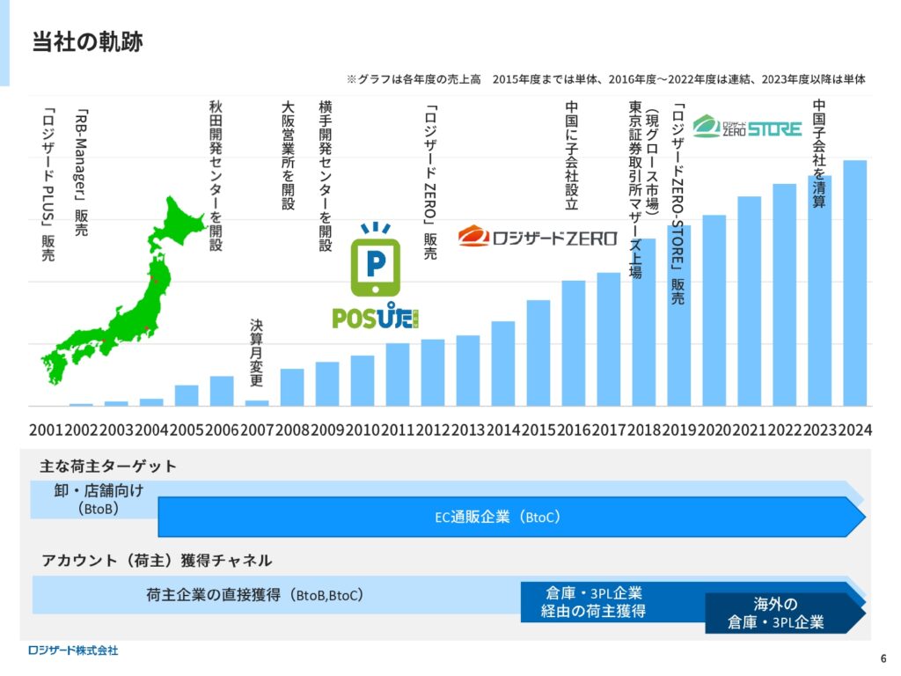Click the ロジザード株式会社 footer logo
Image resolution: width=901 pixels, height=676 pixels.
[x=73, y=650]
